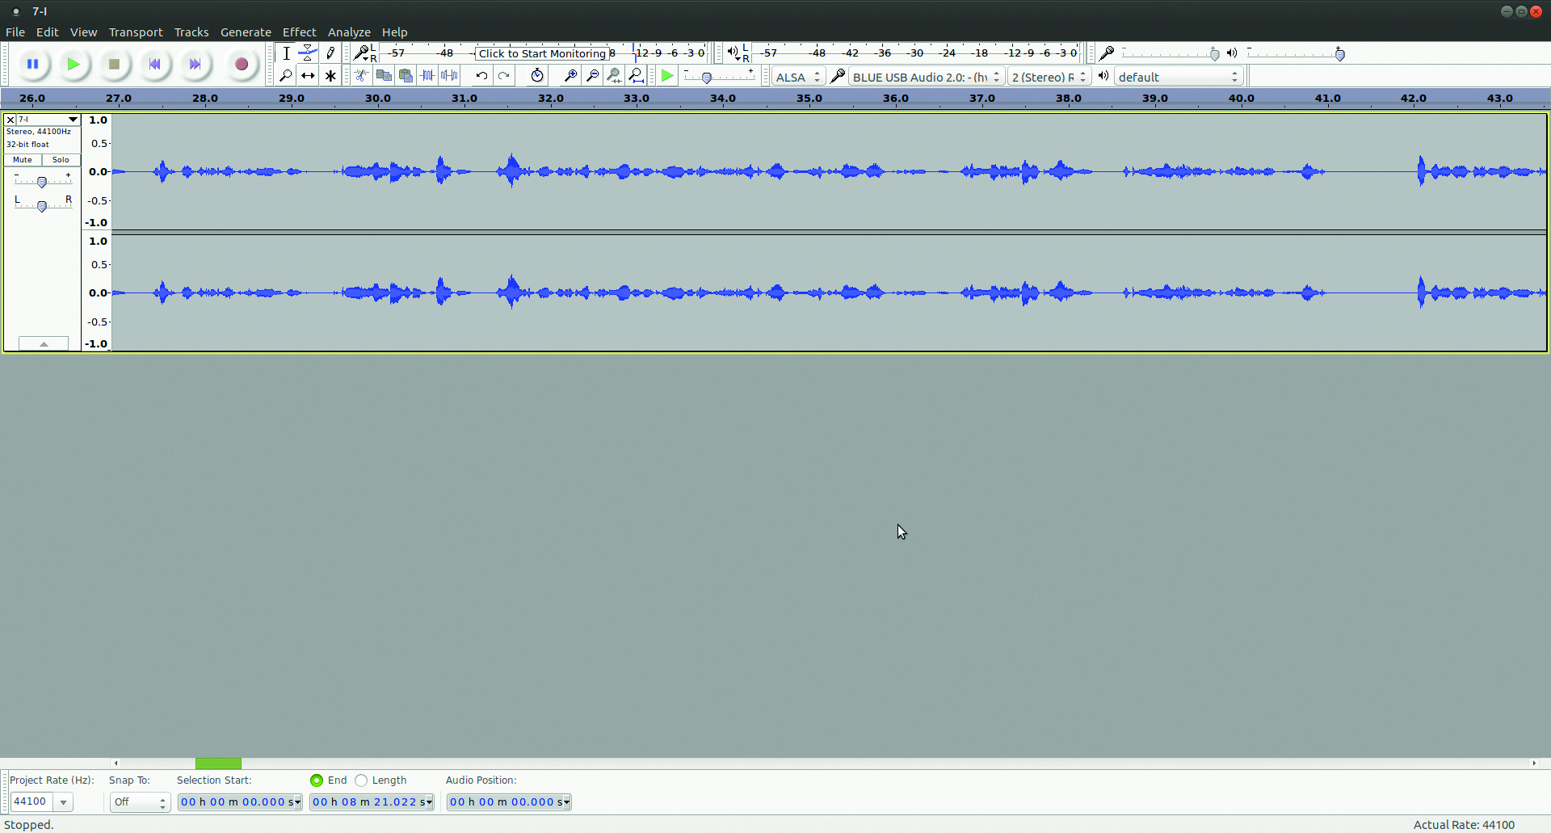Select the Time Shift arrows tool
Image resolution: width=1551 pixels, height=833 pixels.
click(308, 76)
